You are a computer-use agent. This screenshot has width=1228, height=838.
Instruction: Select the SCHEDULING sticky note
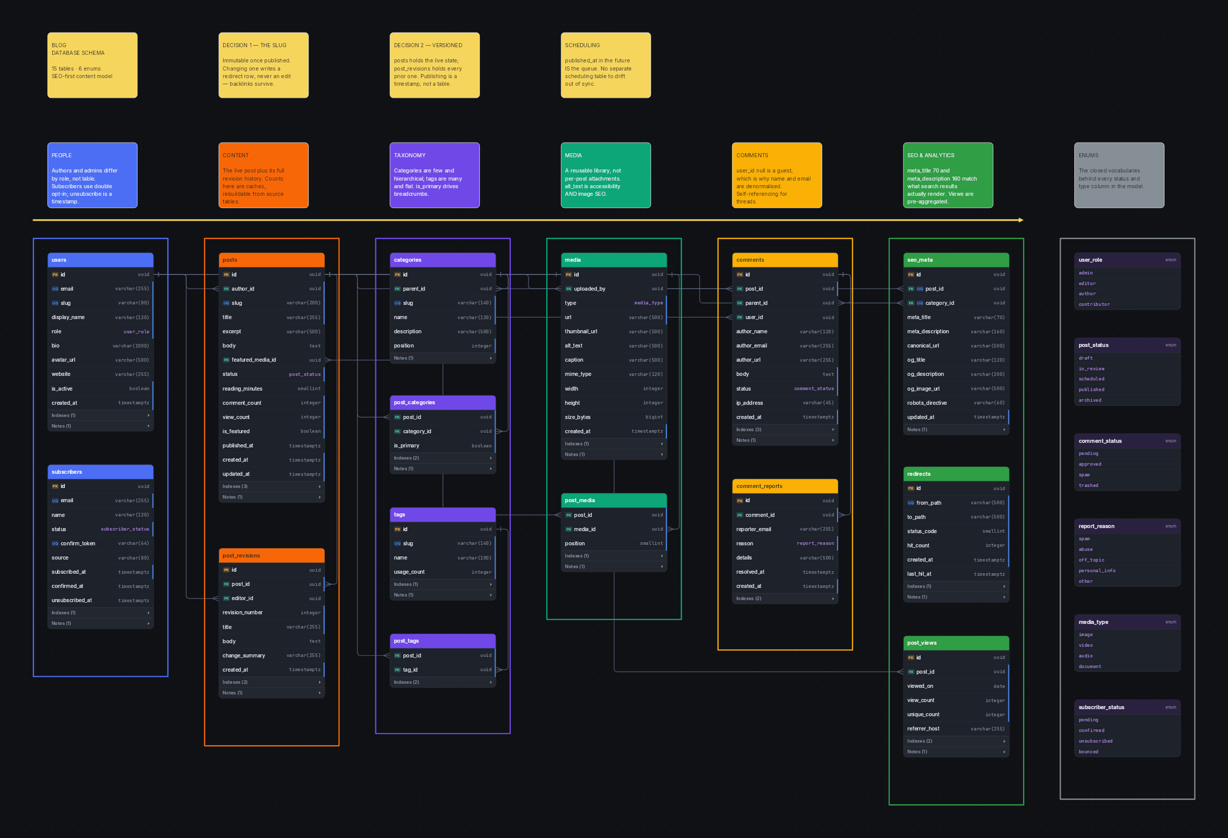(606, 65)
